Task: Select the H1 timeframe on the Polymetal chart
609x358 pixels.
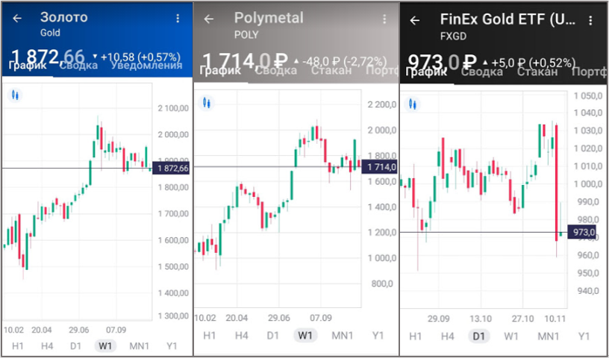Action: coord(209,336)
